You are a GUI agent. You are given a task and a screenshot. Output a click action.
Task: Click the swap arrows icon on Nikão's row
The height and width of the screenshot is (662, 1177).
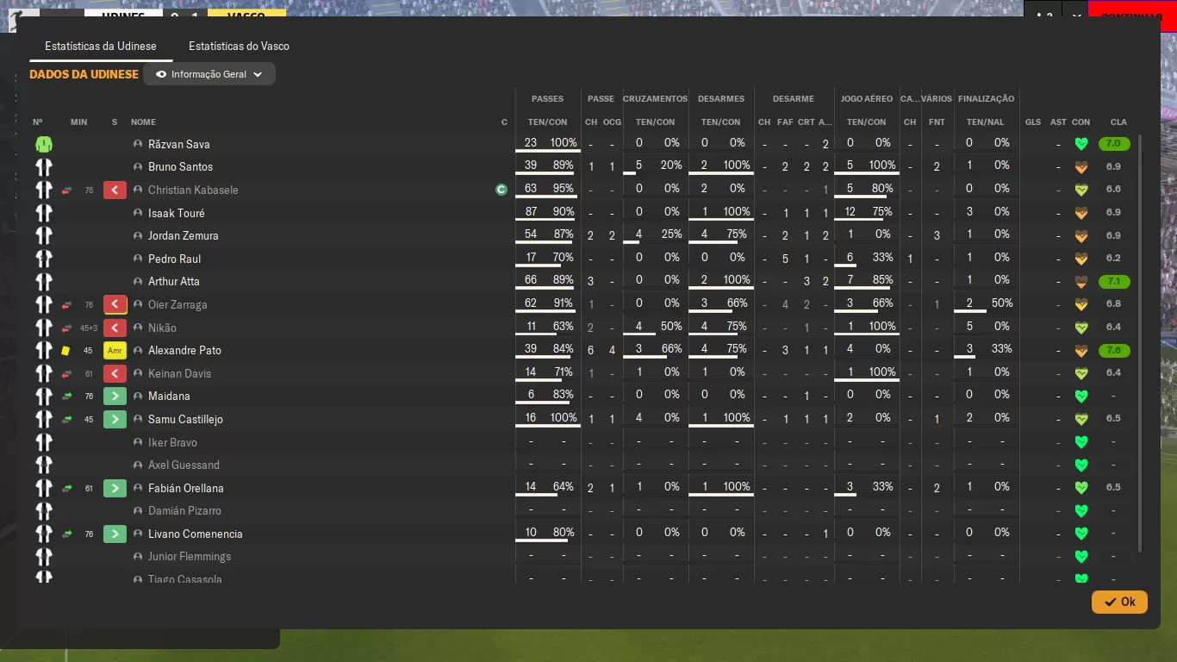coord(66,328)
